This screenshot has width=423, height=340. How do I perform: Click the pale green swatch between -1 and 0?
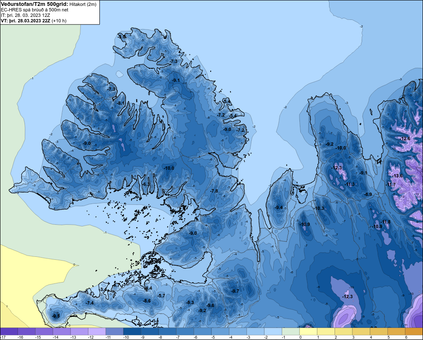tap(291, 331)
